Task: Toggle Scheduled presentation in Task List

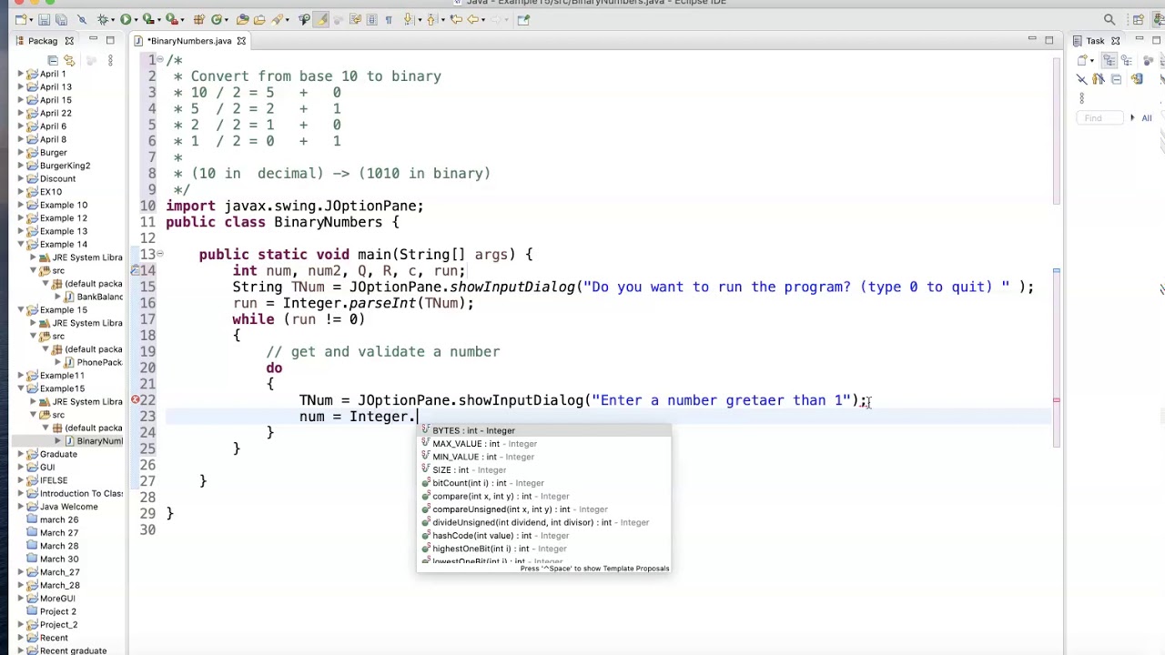Action: (1127, 60)
